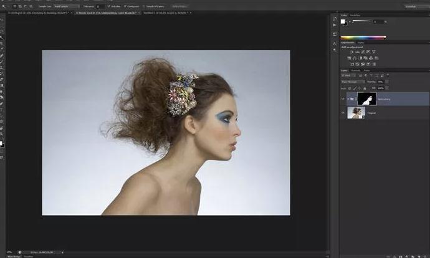Open the Sample Size dropdown
The image size is (430, 258).
click(65, 6)
